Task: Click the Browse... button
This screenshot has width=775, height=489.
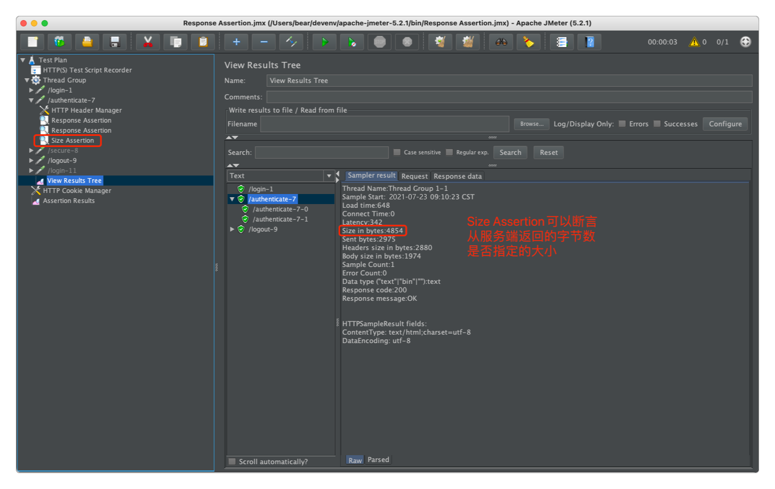Action: pyautogui.click(x=532, y=124)
